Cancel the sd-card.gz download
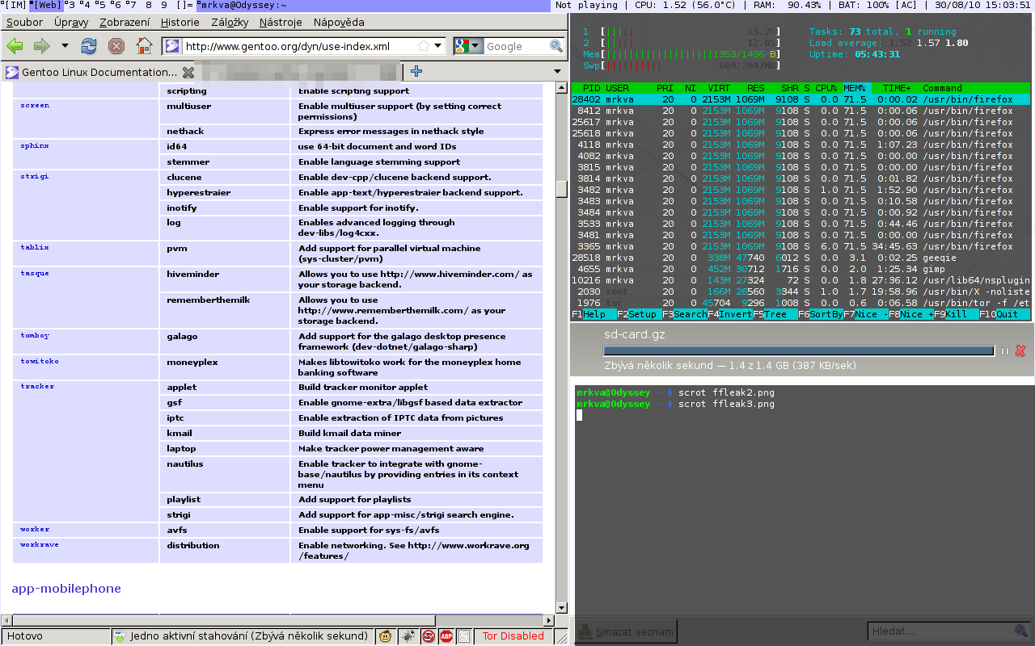 [x=1020, y=350]
